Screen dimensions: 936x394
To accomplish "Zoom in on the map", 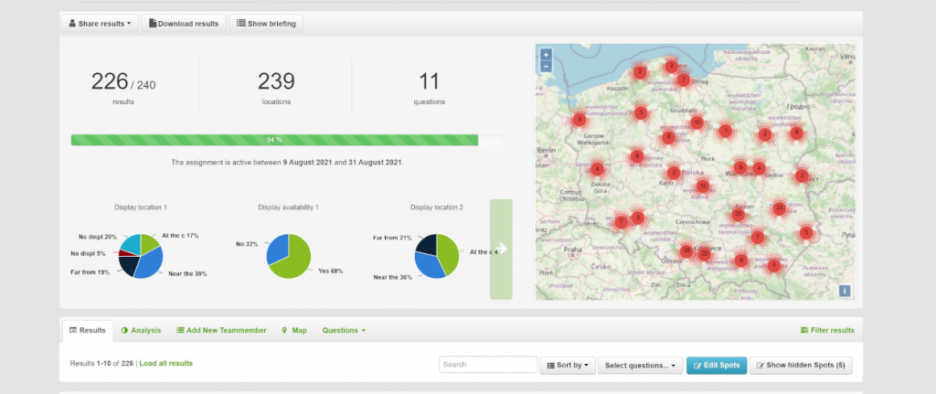I will pos(546,54).
